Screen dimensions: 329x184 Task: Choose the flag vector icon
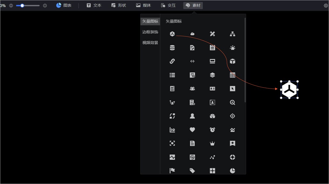coord(172,171)
